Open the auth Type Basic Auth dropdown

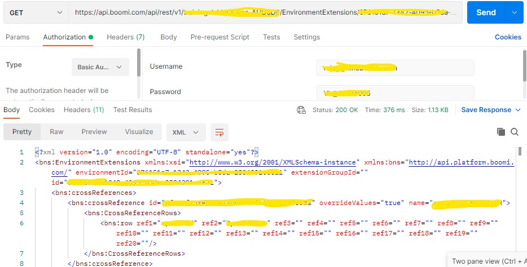coord(100,66)
